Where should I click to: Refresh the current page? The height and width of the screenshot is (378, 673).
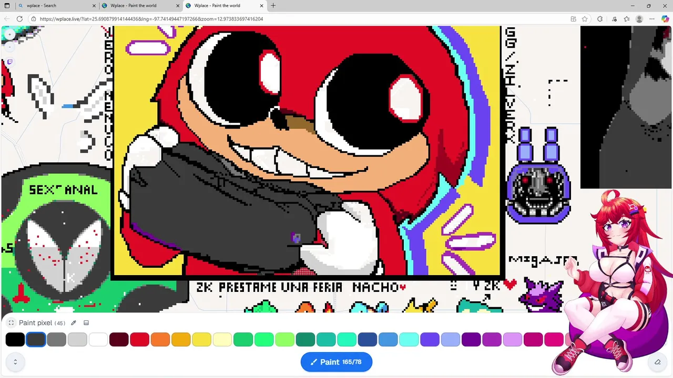[x=19, y=19]
